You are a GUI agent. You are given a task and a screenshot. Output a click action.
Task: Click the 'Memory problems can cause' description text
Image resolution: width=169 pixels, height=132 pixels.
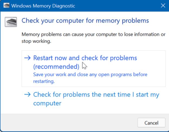93,34
